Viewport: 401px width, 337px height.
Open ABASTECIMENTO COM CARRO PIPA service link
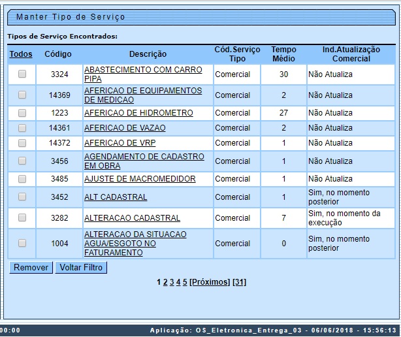click(142, 74)
